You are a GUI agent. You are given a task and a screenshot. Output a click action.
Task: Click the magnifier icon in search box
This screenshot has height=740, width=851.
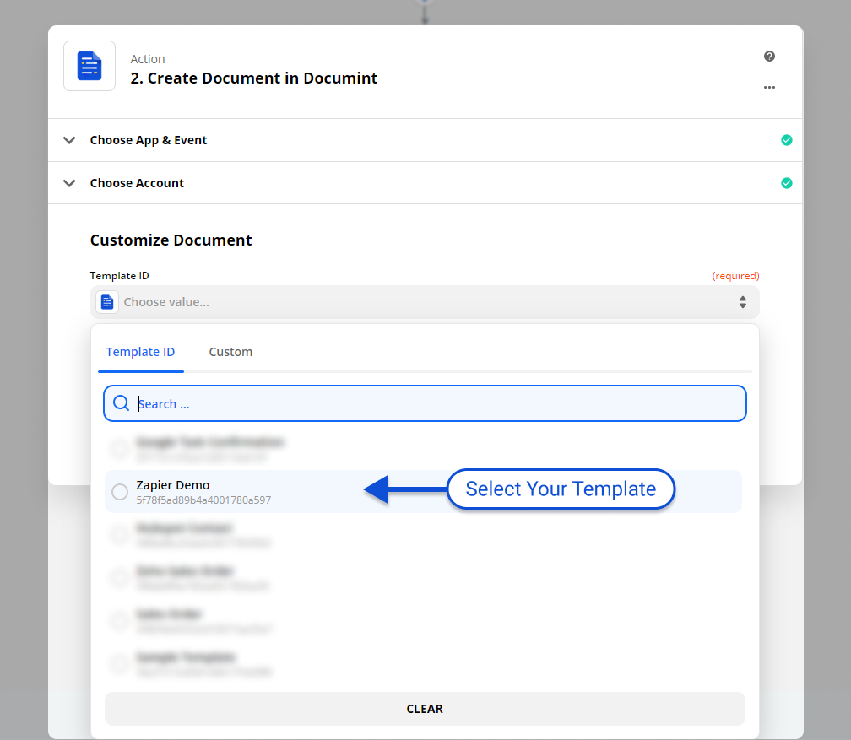tap(122, 403)
